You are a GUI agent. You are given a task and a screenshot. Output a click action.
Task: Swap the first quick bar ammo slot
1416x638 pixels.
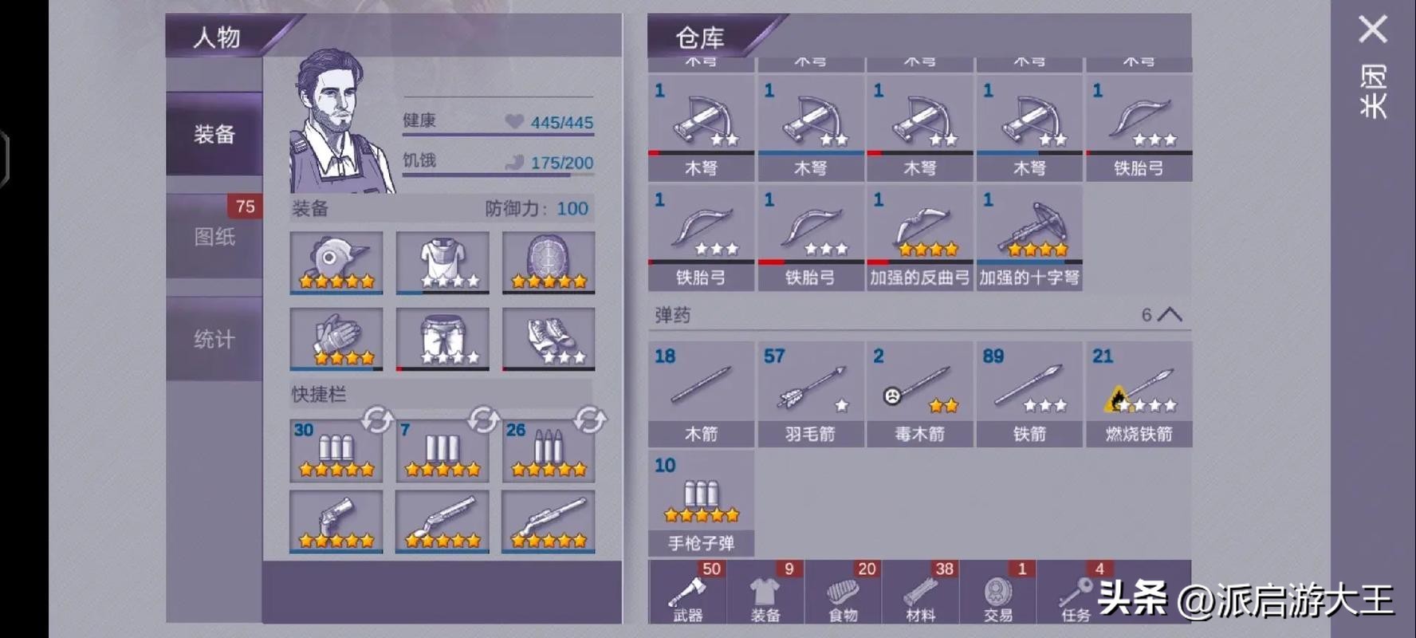376,419
